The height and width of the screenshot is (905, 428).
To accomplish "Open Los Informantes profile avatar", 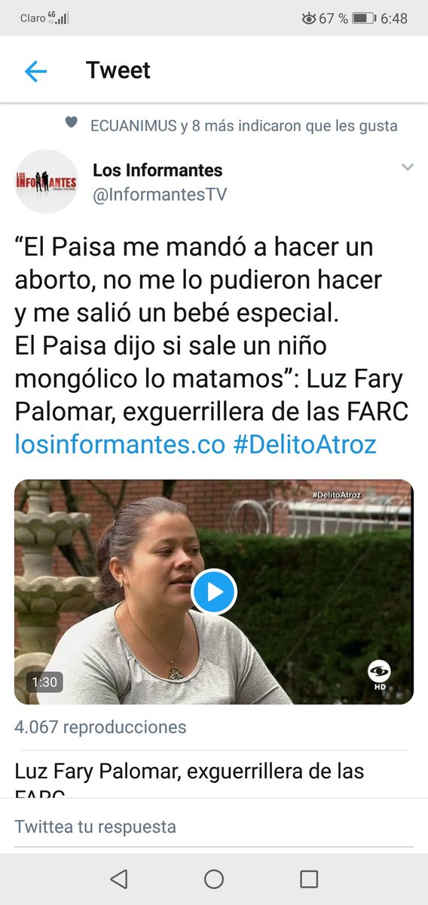I will click(x=47, y=181).
